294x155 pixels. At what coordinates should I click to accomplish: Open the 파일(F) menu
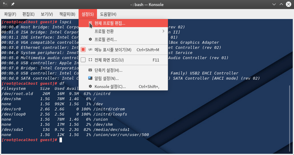[10, 14]
